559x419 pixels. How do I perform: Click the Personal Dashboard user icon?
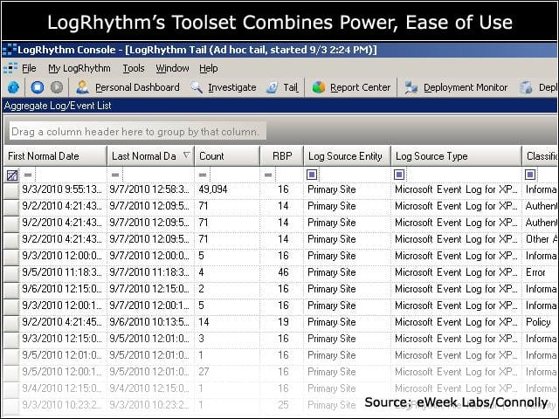82,87
